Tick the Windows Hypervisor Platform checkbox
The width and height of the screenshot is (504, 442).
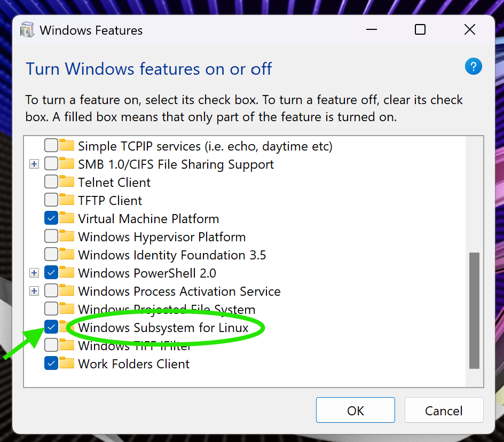(51, 236)
